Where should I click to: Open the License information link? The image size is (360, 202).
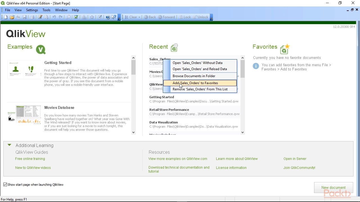231,168
